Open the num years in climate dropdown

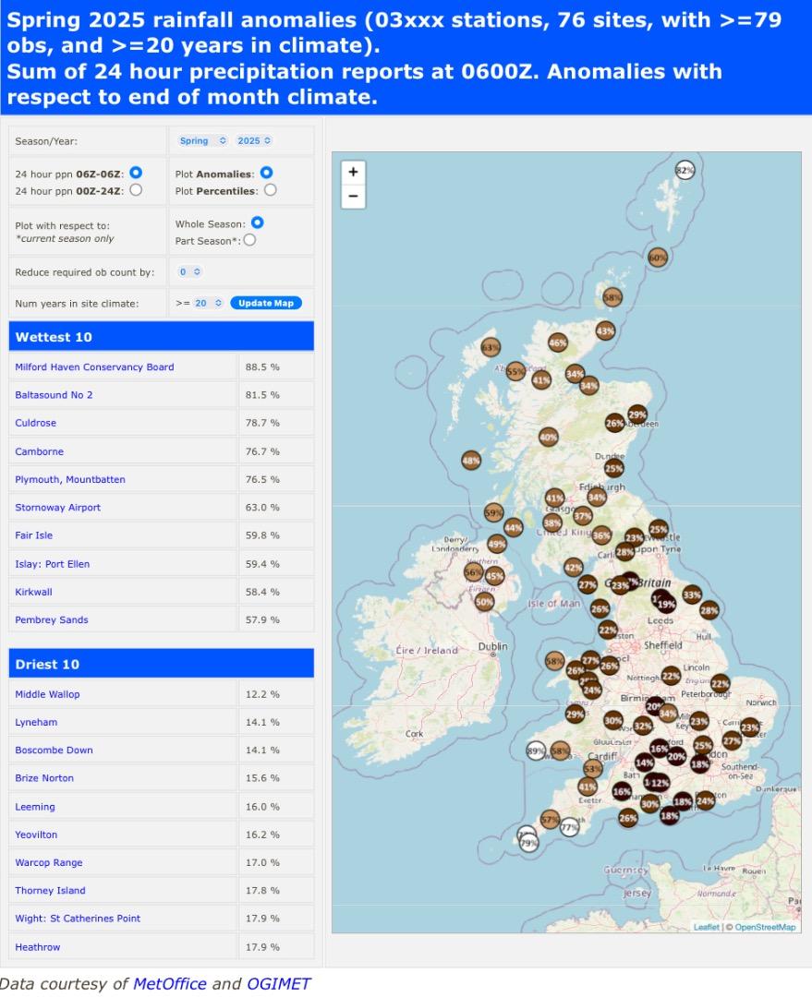click(207, 303)
